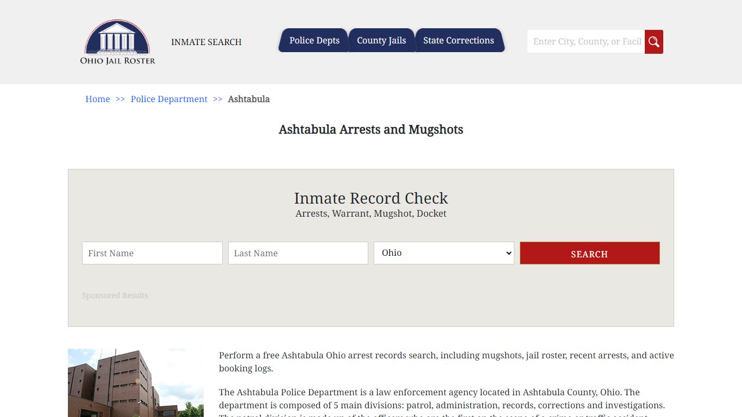Click the Ohio Jail Roster logo

(x=118, y=42)
